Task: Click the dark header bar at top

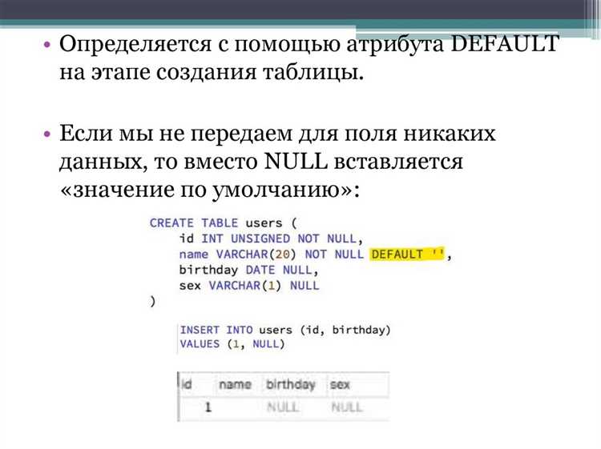Action: tap(300, 10)
